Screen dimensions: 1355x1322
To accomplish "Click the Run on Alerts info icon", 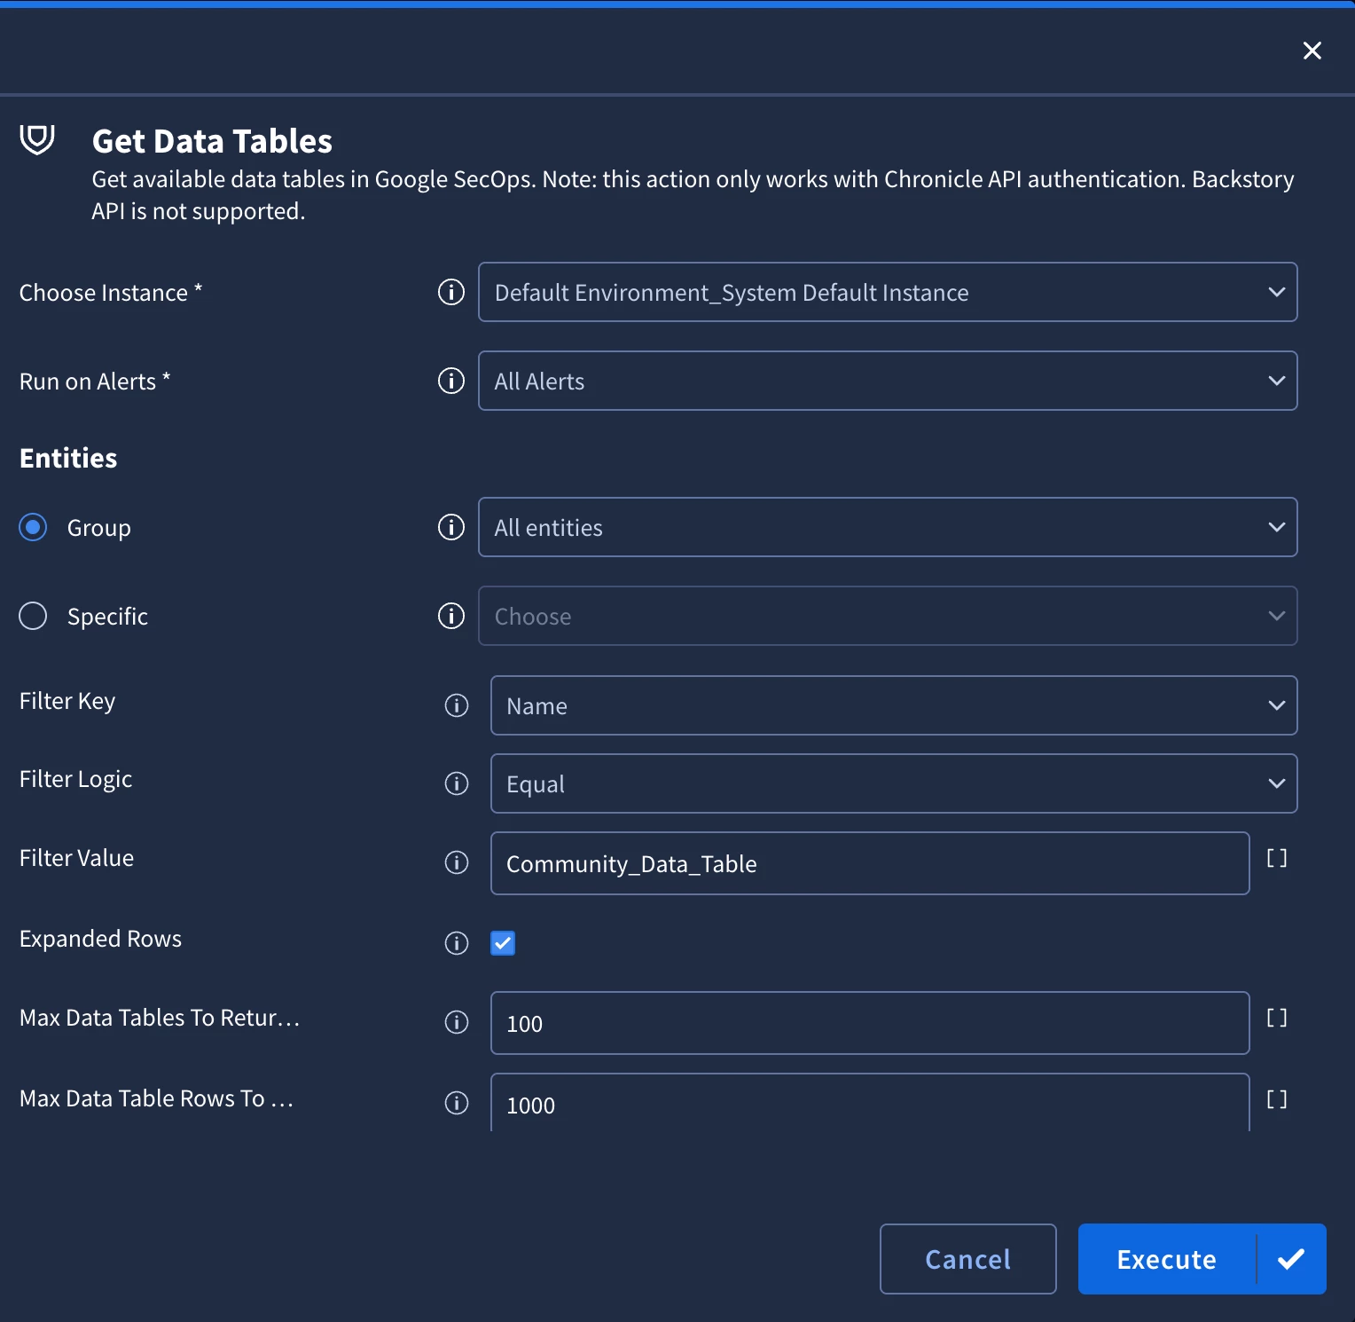I will tap(451, 381).
